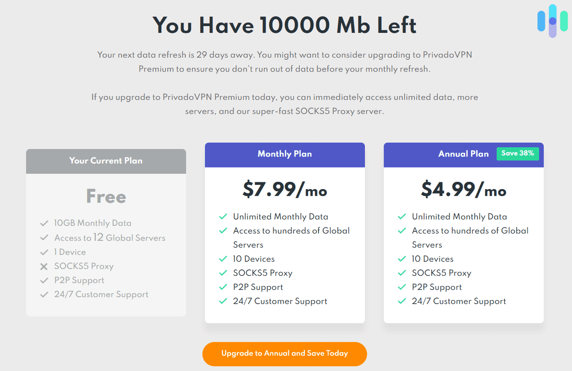Screen dimensions: 572x371
Task: Click the checkmark beside SOCKS5 Proxy on Annual Plan
Action: (402, 273)
